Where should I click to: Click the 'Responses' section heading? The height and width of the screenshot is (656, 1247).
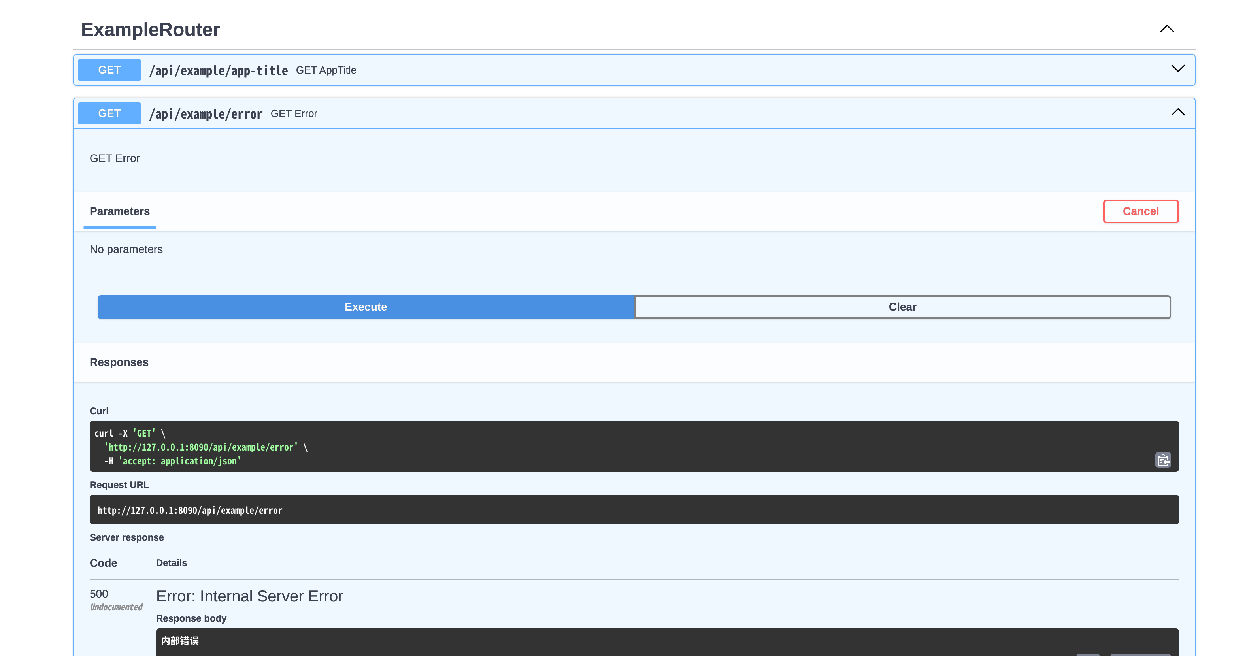click(x=119, y=363)
